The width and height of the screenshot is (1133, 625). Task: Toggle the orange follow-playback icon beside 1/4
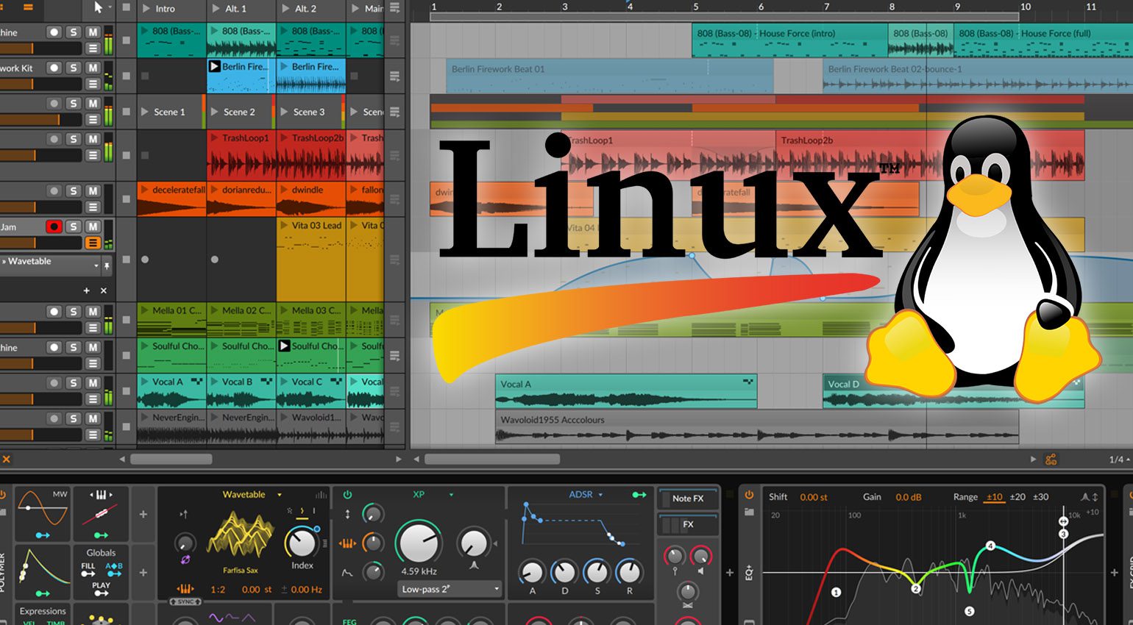pyautogui.click(x=1051, y=460)
